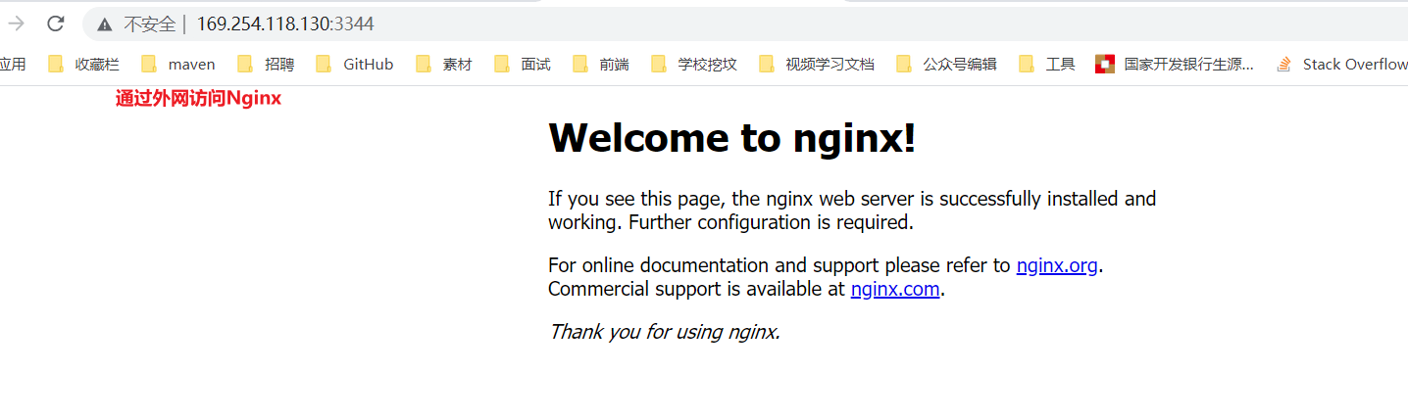This screenshot has height=420, width=1408.
Task: Open the 国家开发银行生源 bookmark
Action: click(1175, 65)
